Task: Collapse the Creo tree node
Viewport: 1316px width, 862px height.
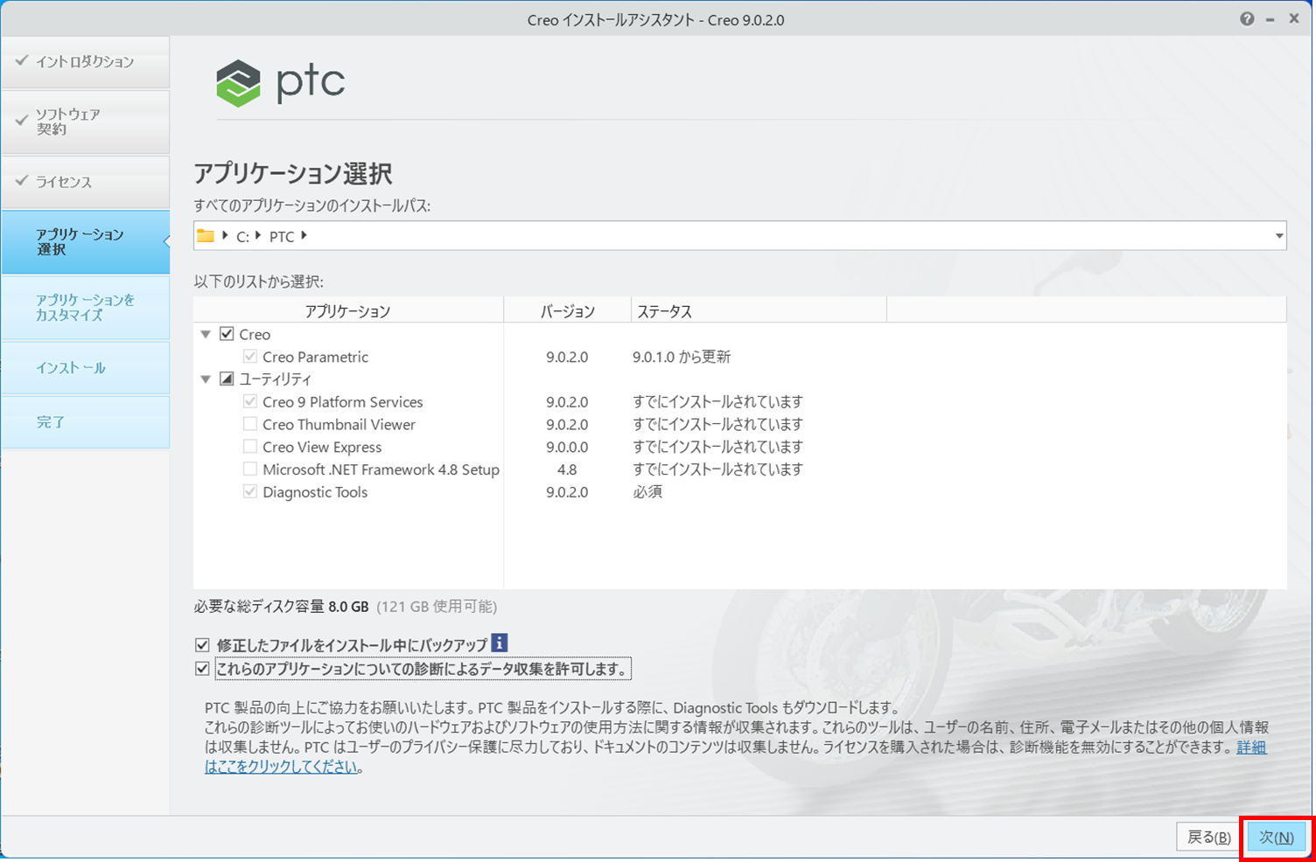Action: click(206, 334)
